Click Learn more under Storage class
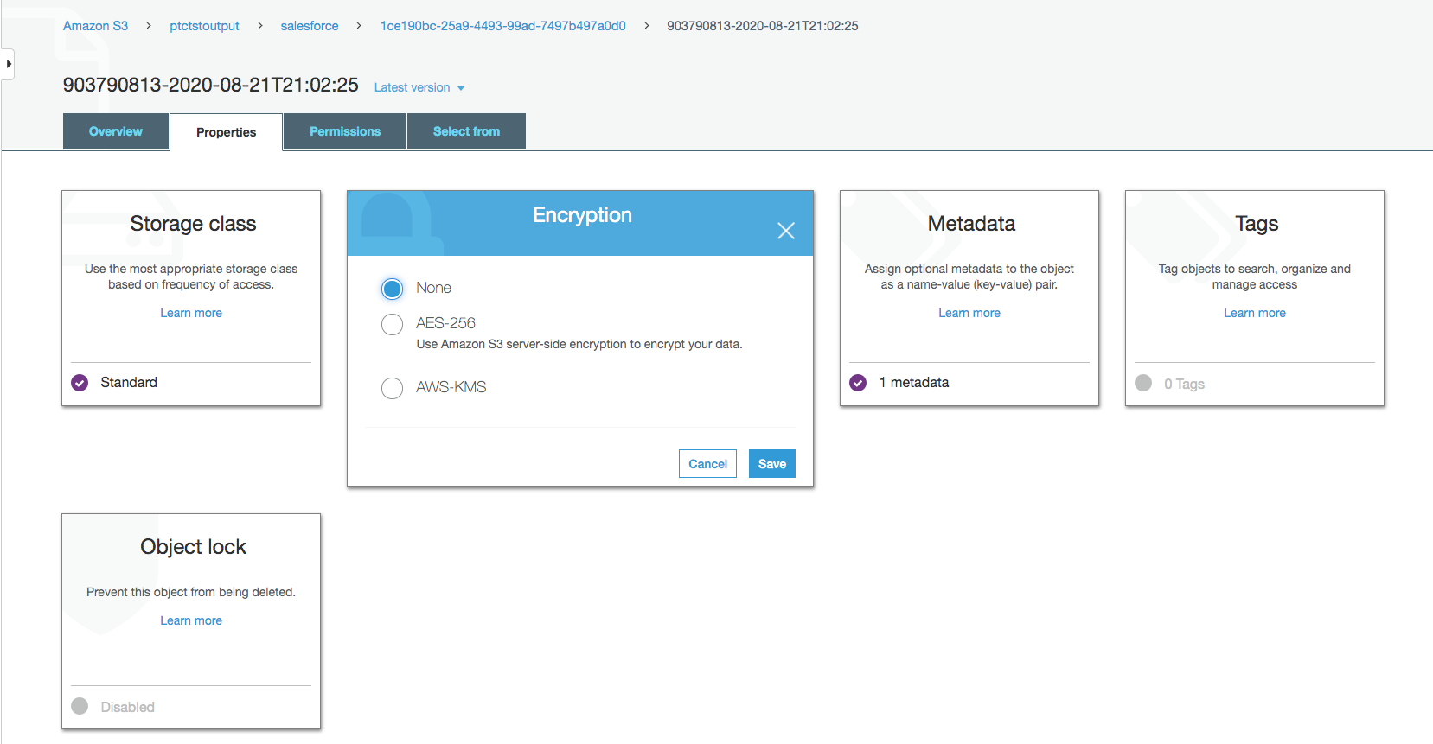Image resolution: width=1433 pixels, height=744 pixels. (x=191, y=313)
